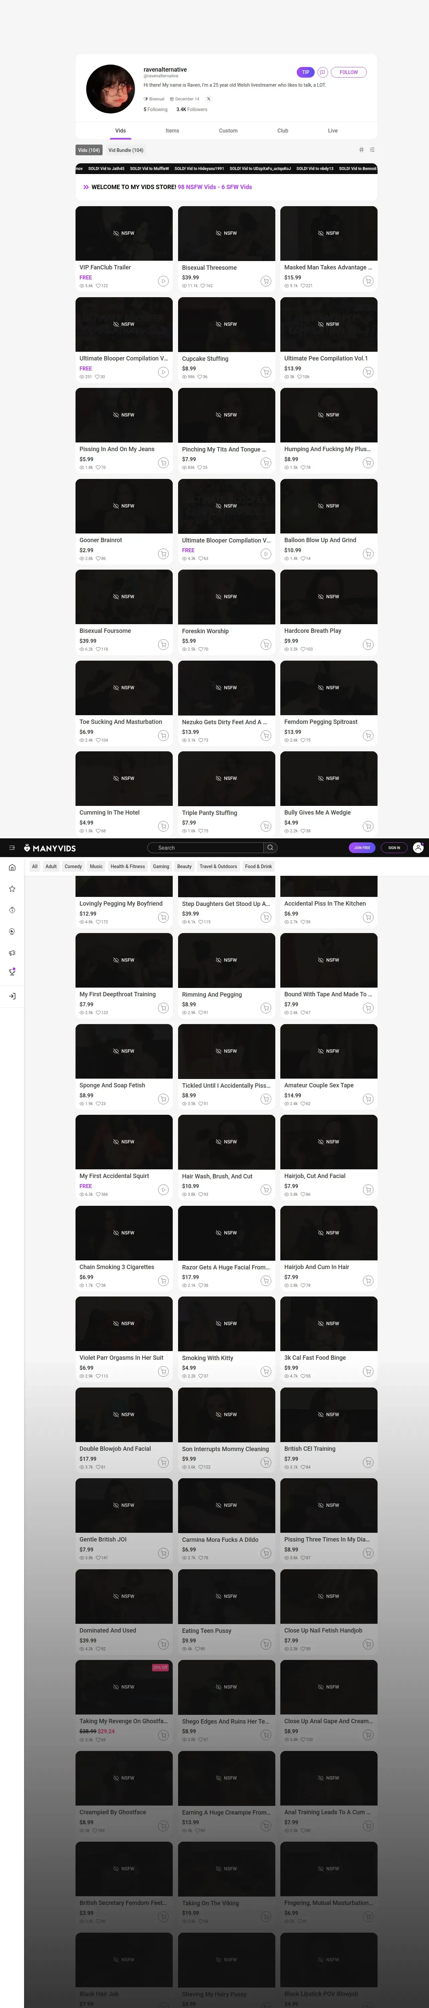429x2008 pixels.
Task: Open the webcam icon in the sidebar
Action: [x=12, y=931]
